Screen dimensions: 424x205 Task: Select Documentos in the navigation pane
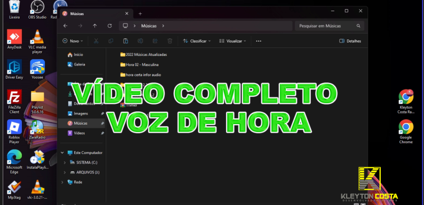[x=82, y=104]
